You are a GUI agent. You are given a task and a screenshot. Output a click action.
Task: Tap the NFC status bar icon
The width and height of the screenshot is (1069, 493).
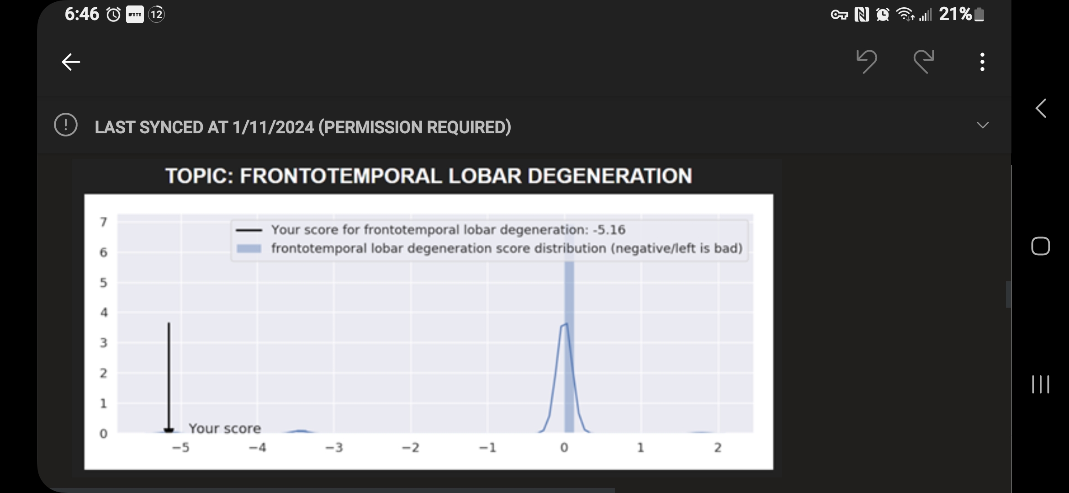pos(861,15)
